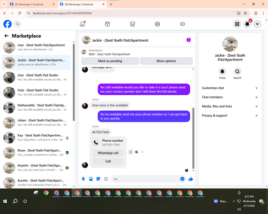Open the Gaming controller icon

pos(182,24)
